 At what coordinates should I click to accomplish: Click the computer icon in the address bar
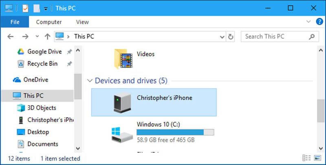59,36
